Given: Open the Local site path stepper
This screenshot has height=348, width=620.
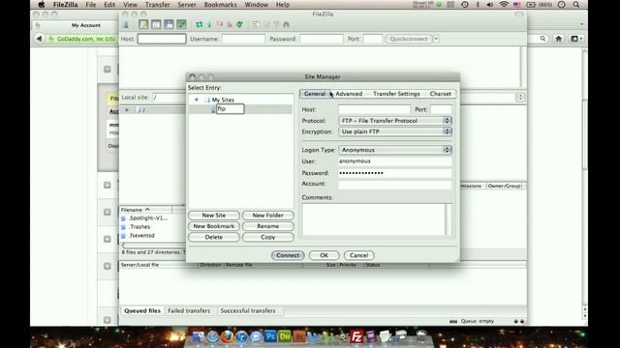Looking at the screenshot, I should pos(520,98).
